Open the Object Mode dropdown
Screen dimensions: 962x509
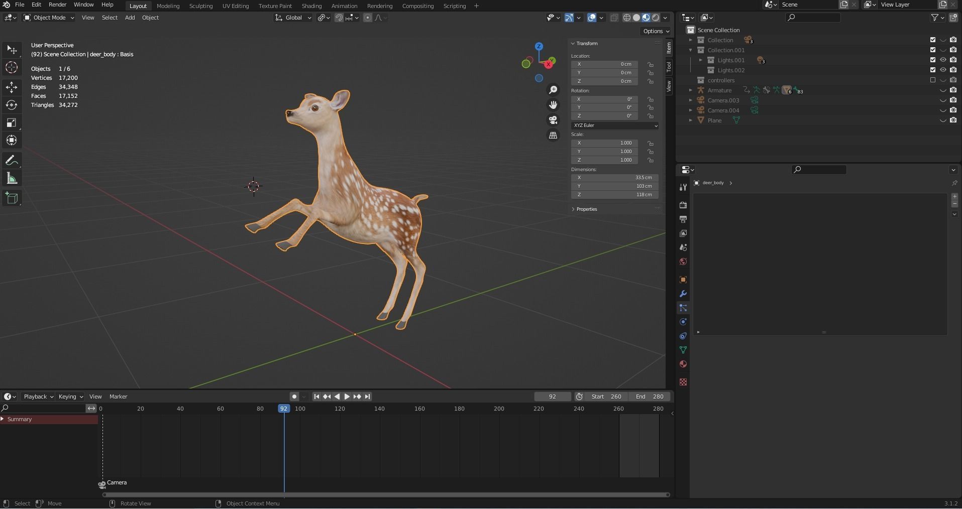pyautogui.click(x=49, y=18)
